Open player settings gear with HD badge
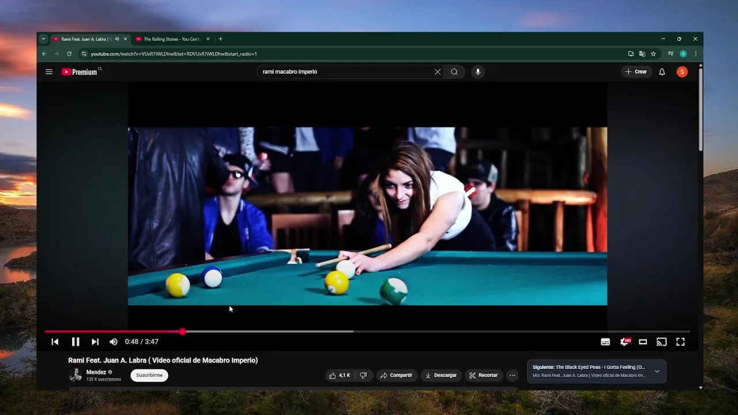The image size is (738, 415). click(x=624, y=342)
